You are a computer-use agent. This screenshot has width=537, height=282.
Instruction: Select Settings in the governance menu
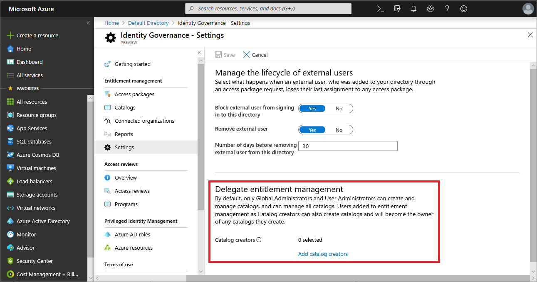click(x=146, y=148)
